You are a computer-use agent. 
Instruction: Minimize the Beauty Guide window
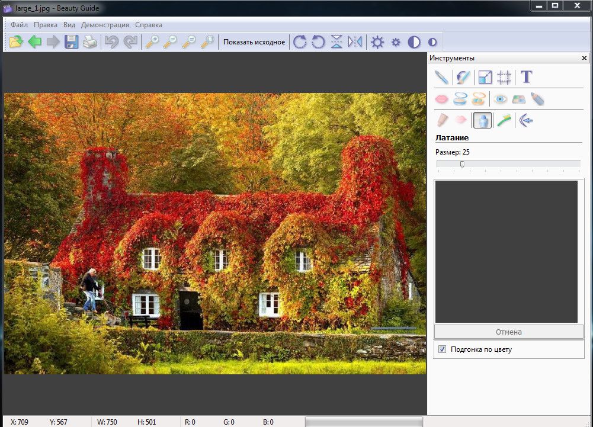point(539,6)
